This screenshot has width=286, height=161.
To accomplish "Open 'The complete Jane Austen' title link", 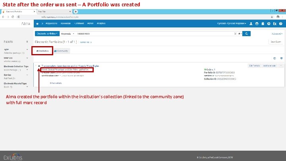I will click(x=70, y=66).
